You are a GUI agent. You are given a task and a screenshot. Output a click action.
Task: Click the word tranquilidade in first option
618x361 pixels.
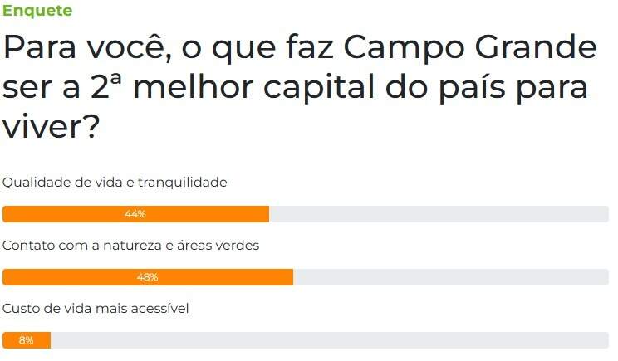[183, 183]
